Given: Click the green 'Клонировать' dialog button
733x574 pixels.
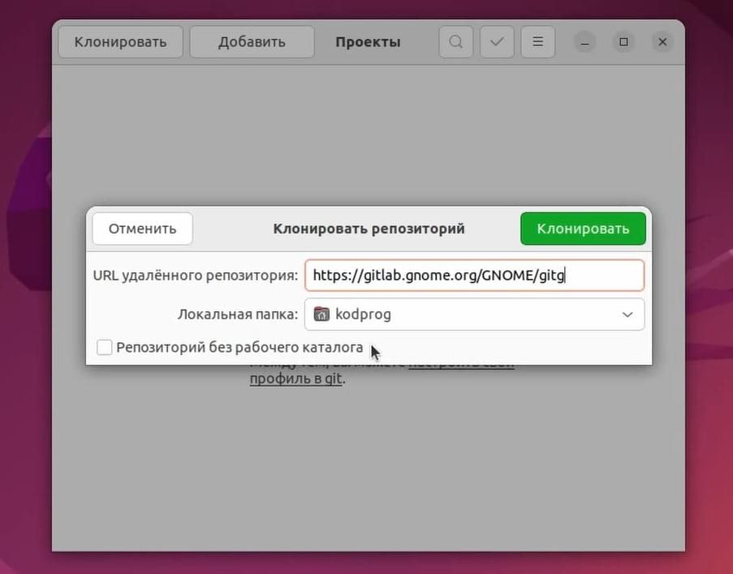Looking at the screenshot, I should 583,229.
